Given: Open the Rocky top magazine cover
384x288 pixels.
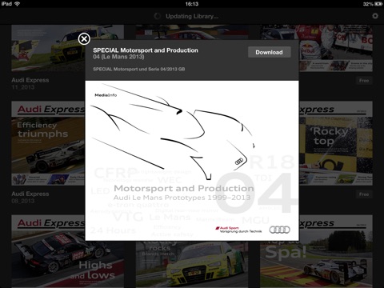Looking at the screenshot, I should pyautogui.click(x=336, y=143).
